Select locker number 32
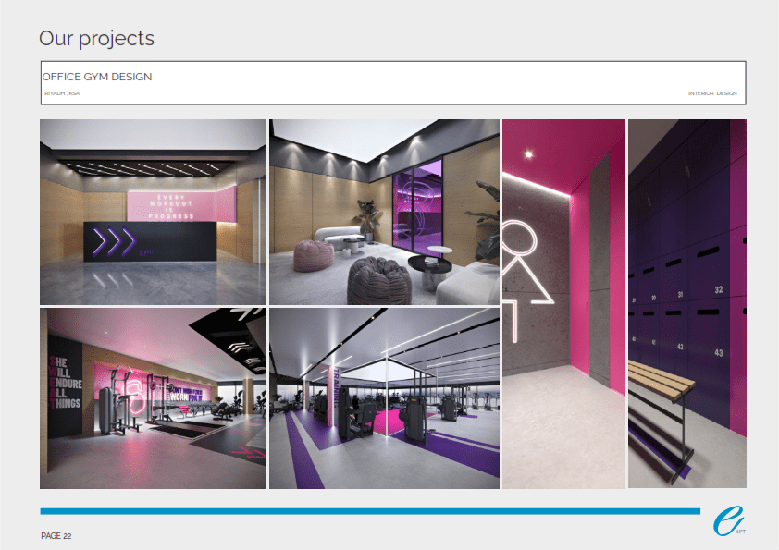The width and height of the screenshot is (779, 550). coord(719,289)
